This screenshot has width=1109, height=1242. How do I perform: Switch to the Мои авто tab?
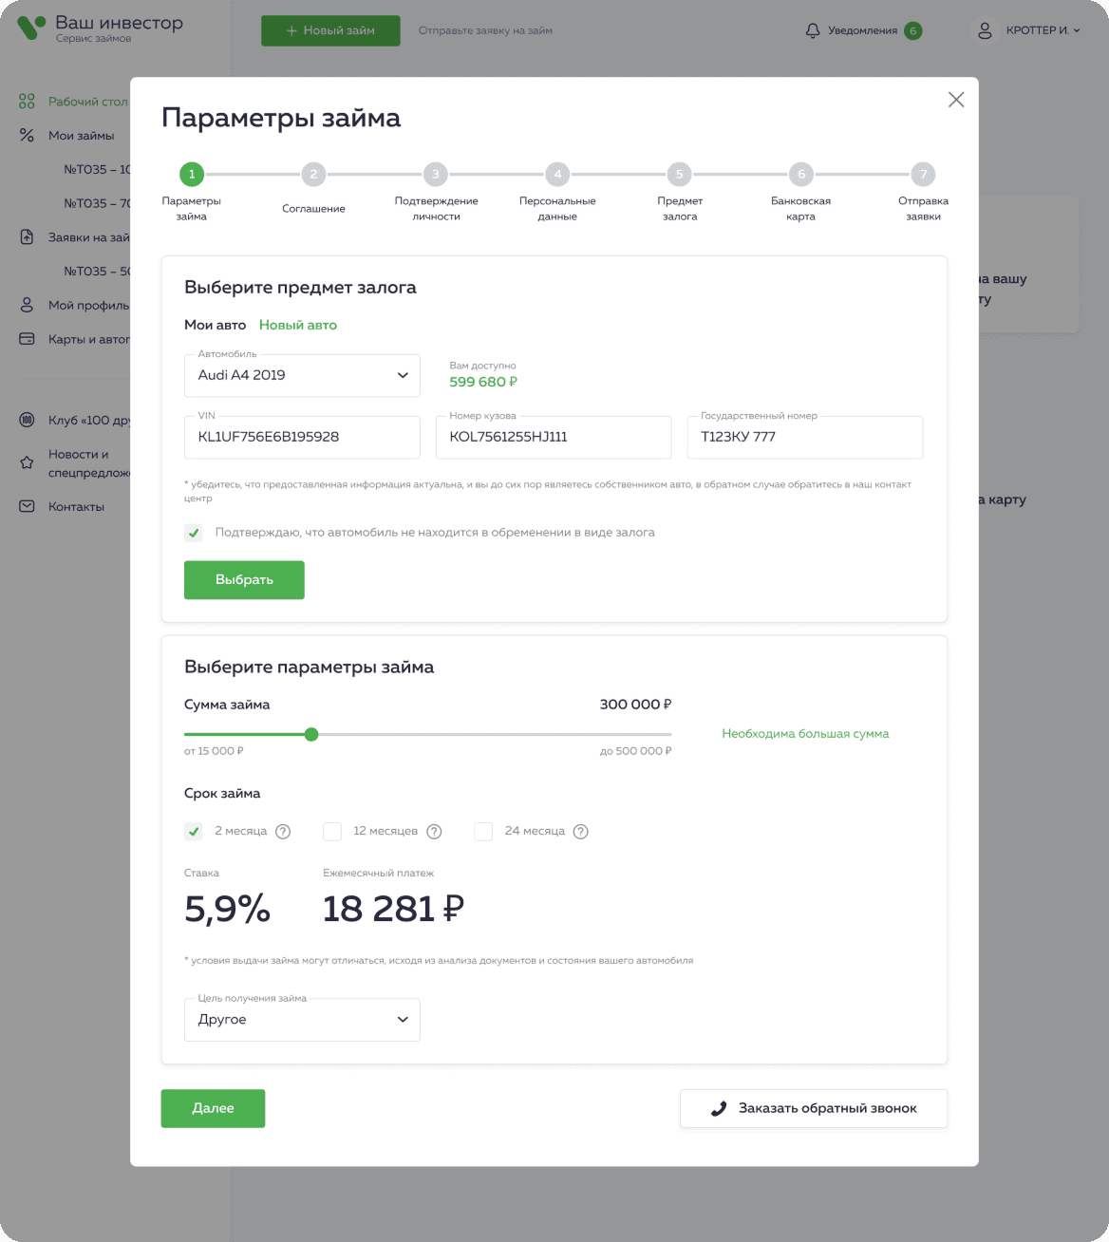[x=215, y=325]
